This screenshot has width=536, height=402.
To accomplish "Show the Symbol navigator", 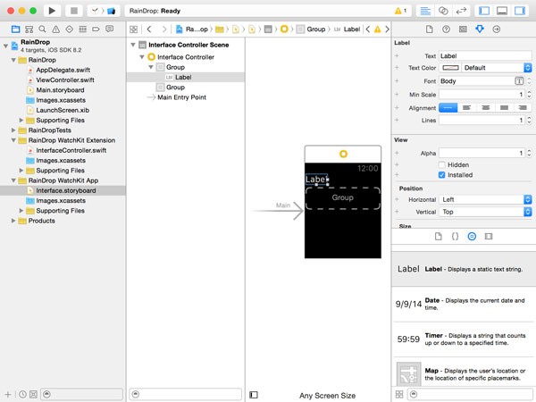I will coord(29,29).
